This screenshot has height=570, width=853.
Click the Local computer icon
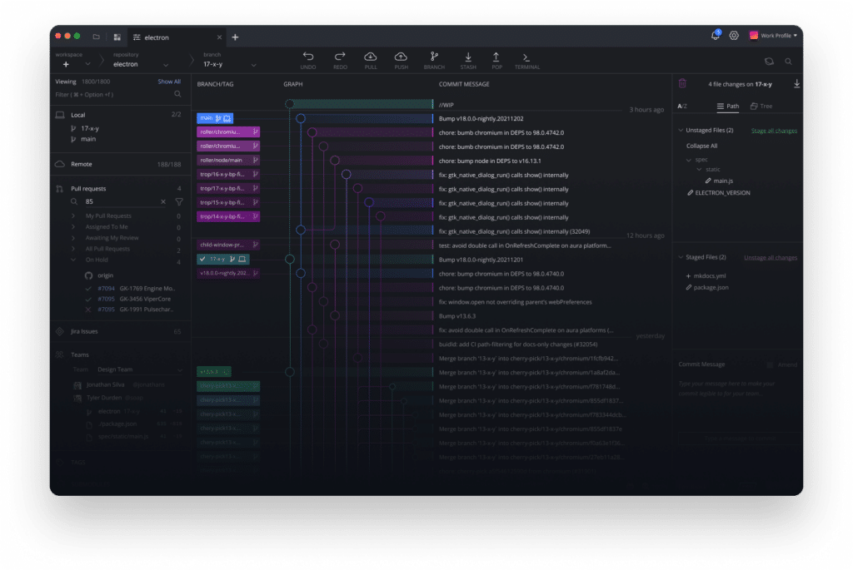60,115
